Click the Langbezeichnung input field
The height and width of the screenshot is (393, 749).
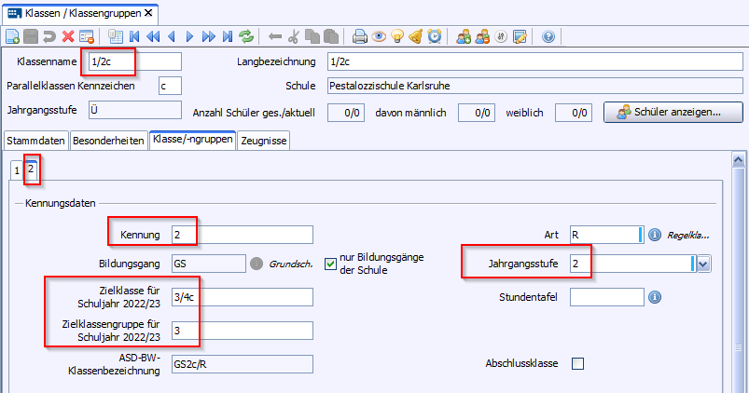(534, 62)
